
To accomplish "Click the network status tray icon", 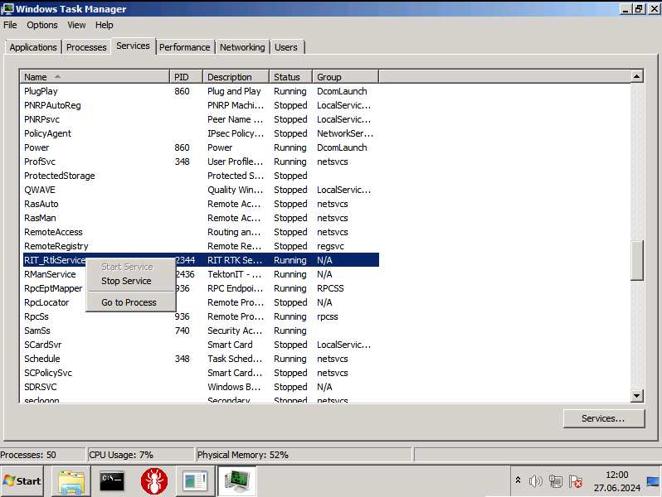I will [555, 481].
